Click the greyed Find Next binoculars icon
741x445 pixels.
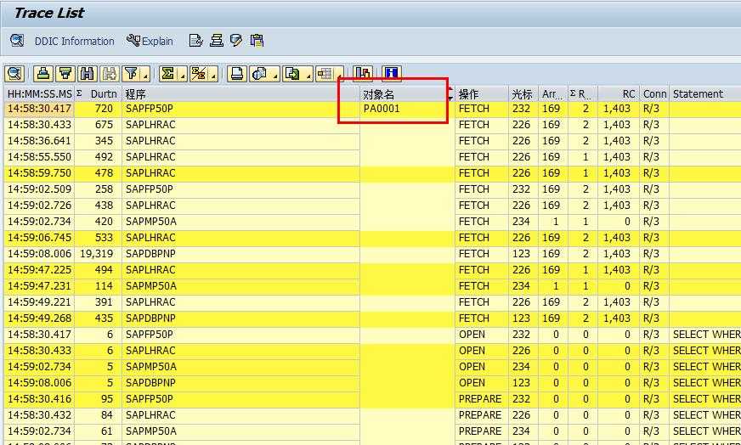[109, 74]
